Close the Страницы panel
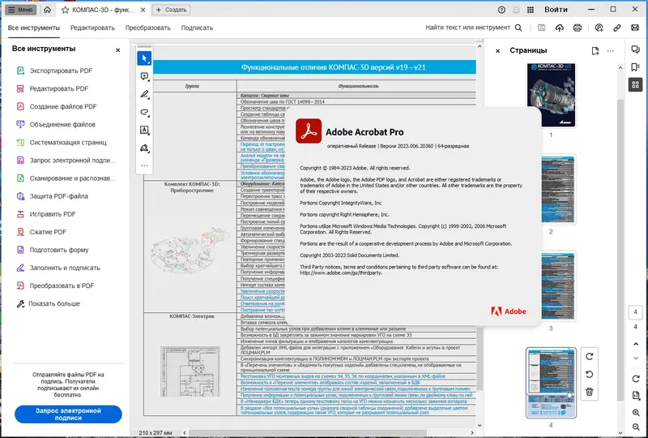 (x=497, y=51)
